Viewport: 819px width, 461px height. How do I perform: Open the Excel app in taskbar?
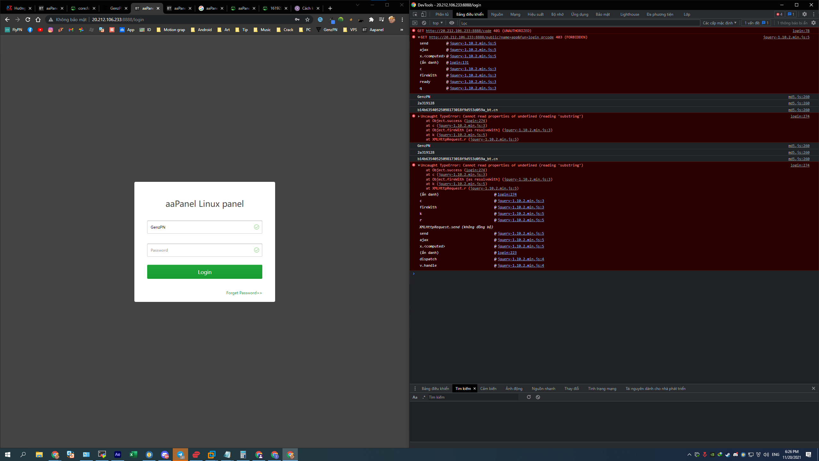click(133, 454)
